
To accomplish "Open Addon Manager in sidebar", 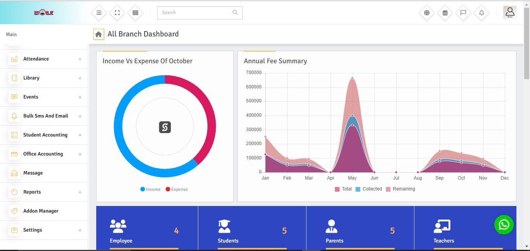I will pos(41,211).
